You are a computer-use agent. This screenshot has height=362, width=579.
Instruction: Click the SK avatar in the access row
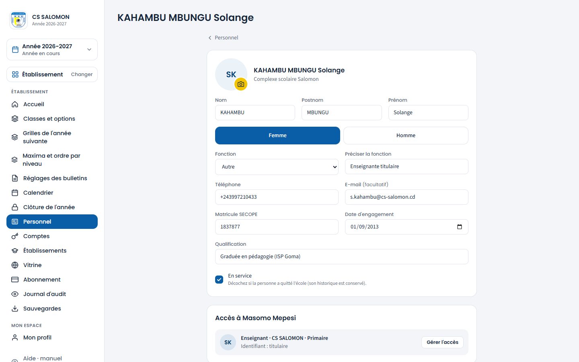(x=228, y=342)
